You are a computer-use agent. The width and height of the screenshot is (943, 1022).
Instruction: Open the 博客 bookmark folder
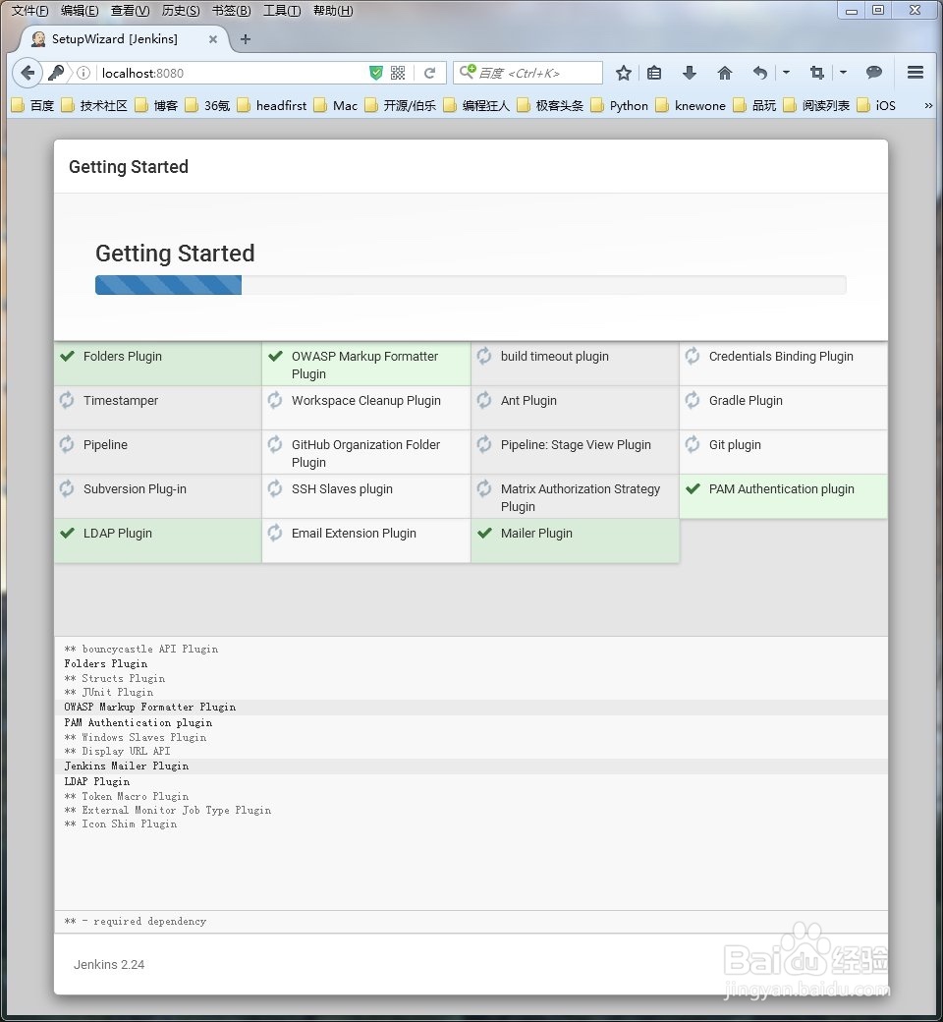tap(156, 105)
